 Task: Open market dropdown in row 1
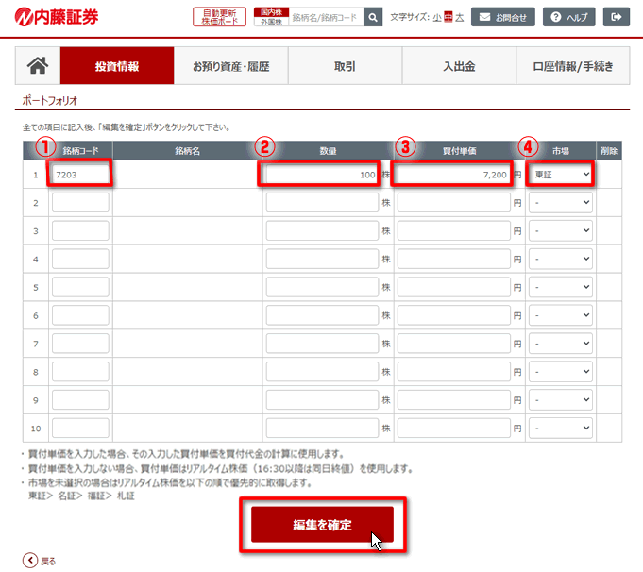tap(561, 175)
